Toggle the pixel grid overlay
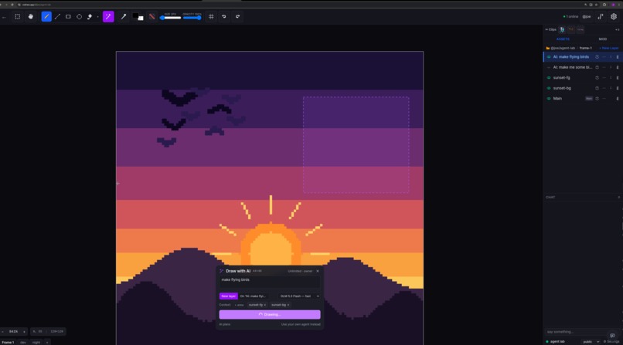The image size is (623, 345). point(211,17)
